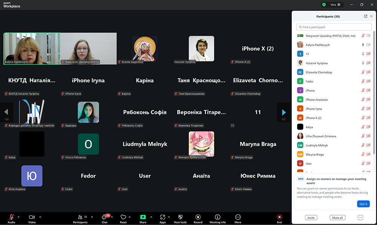Expand audio options arrow beside Audio
Viewport: 377px width, 225px height.
(x=18, y=217)
